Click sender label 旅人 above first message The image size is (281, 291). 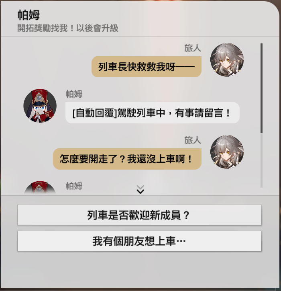pos(193,48)
